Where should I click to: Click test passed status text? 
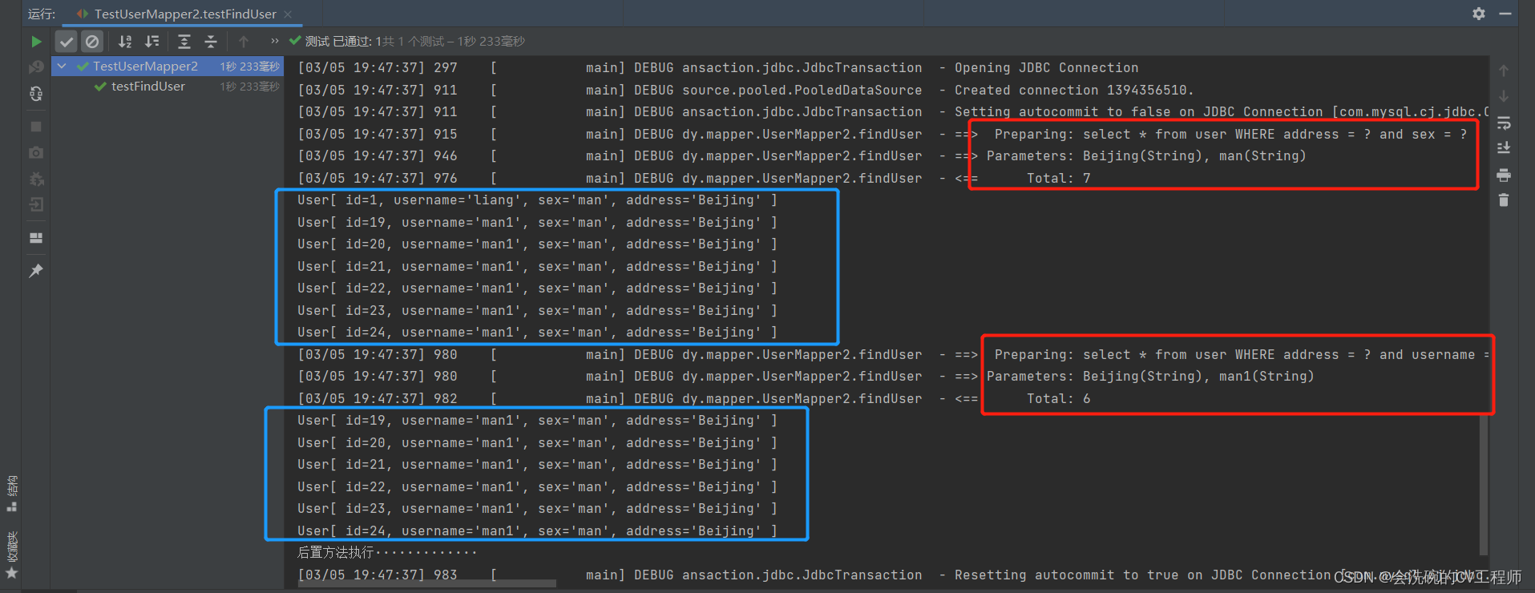point(415,41)
